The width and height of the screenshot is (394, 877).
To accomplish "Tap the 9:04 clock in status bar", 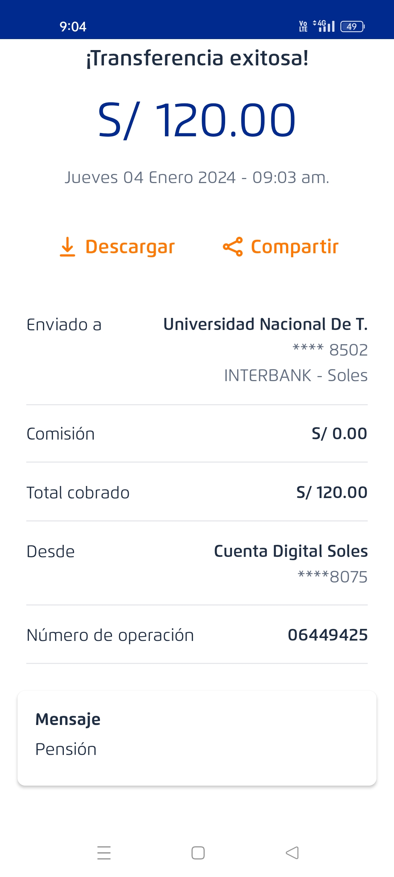I will point(73,27).
